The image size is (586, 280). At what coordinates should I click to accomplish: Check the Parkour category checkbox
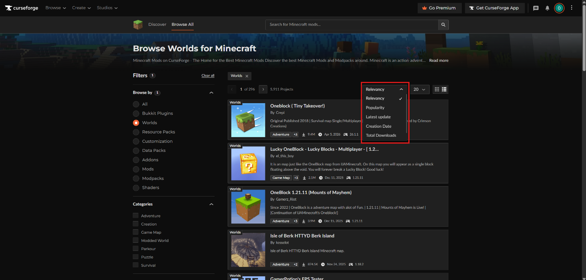point(136,248)
